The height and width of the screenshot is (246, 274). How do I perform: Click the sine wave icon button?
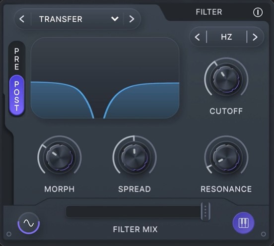pyautogui.click(x=29, y=223)
